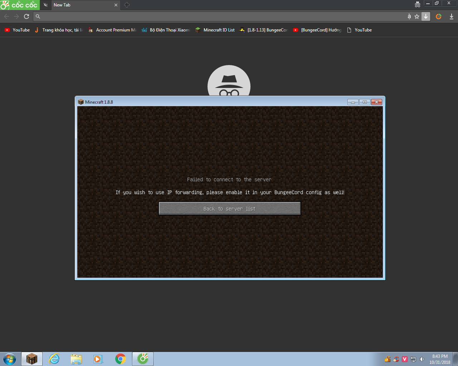Click the incognito hat icon in the title bar
458x366 pixels.
[x=417, y=4]
